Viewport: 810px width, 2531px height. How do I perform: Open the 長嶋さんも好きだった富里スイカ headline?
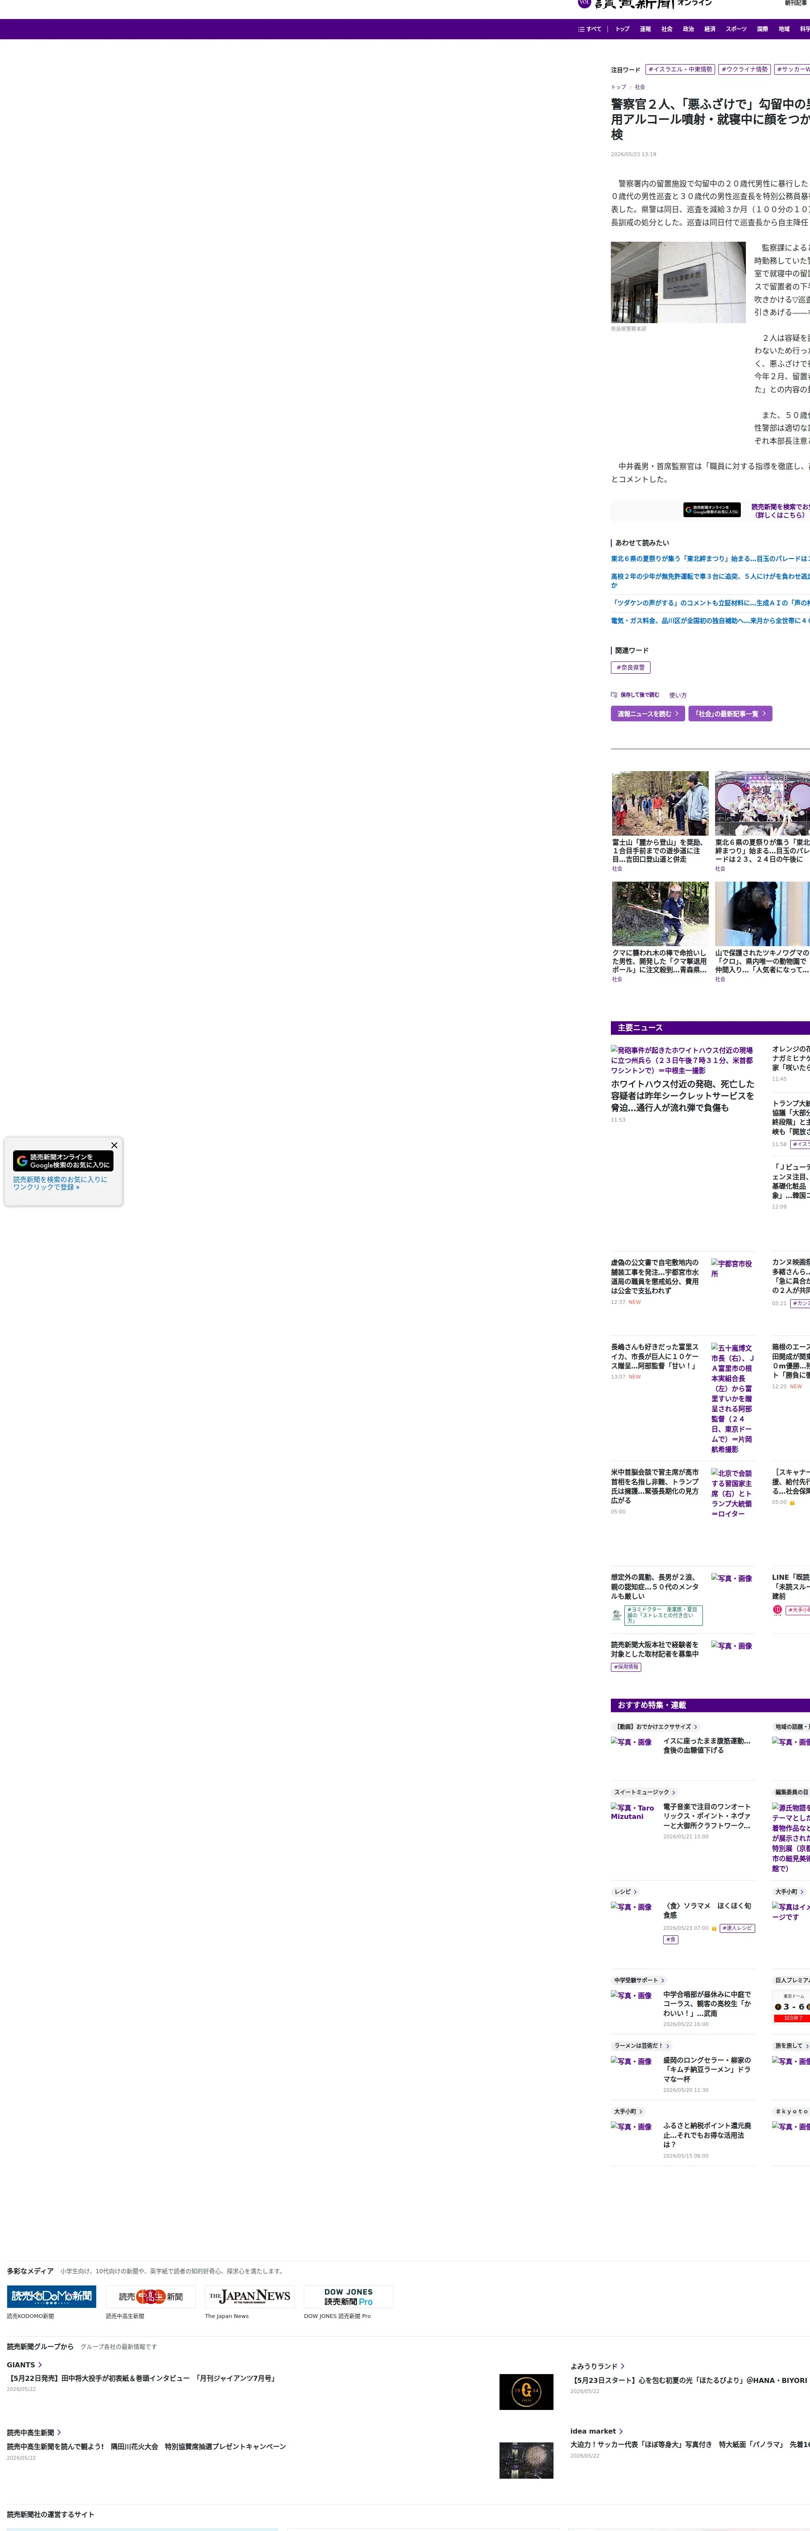[655, 1357]
